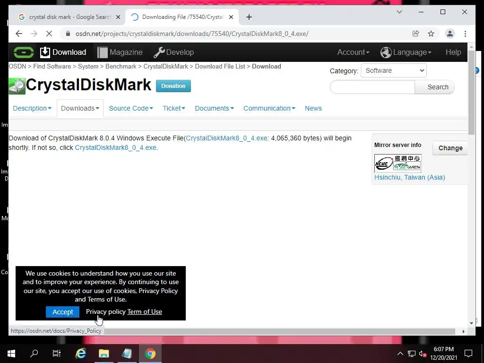Expand the Ticket menu
Viewport: 484px width, 363px height.
[174, 108]
